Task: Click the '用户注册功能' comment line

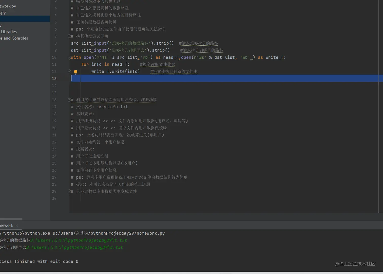Action: coord(129,121)
